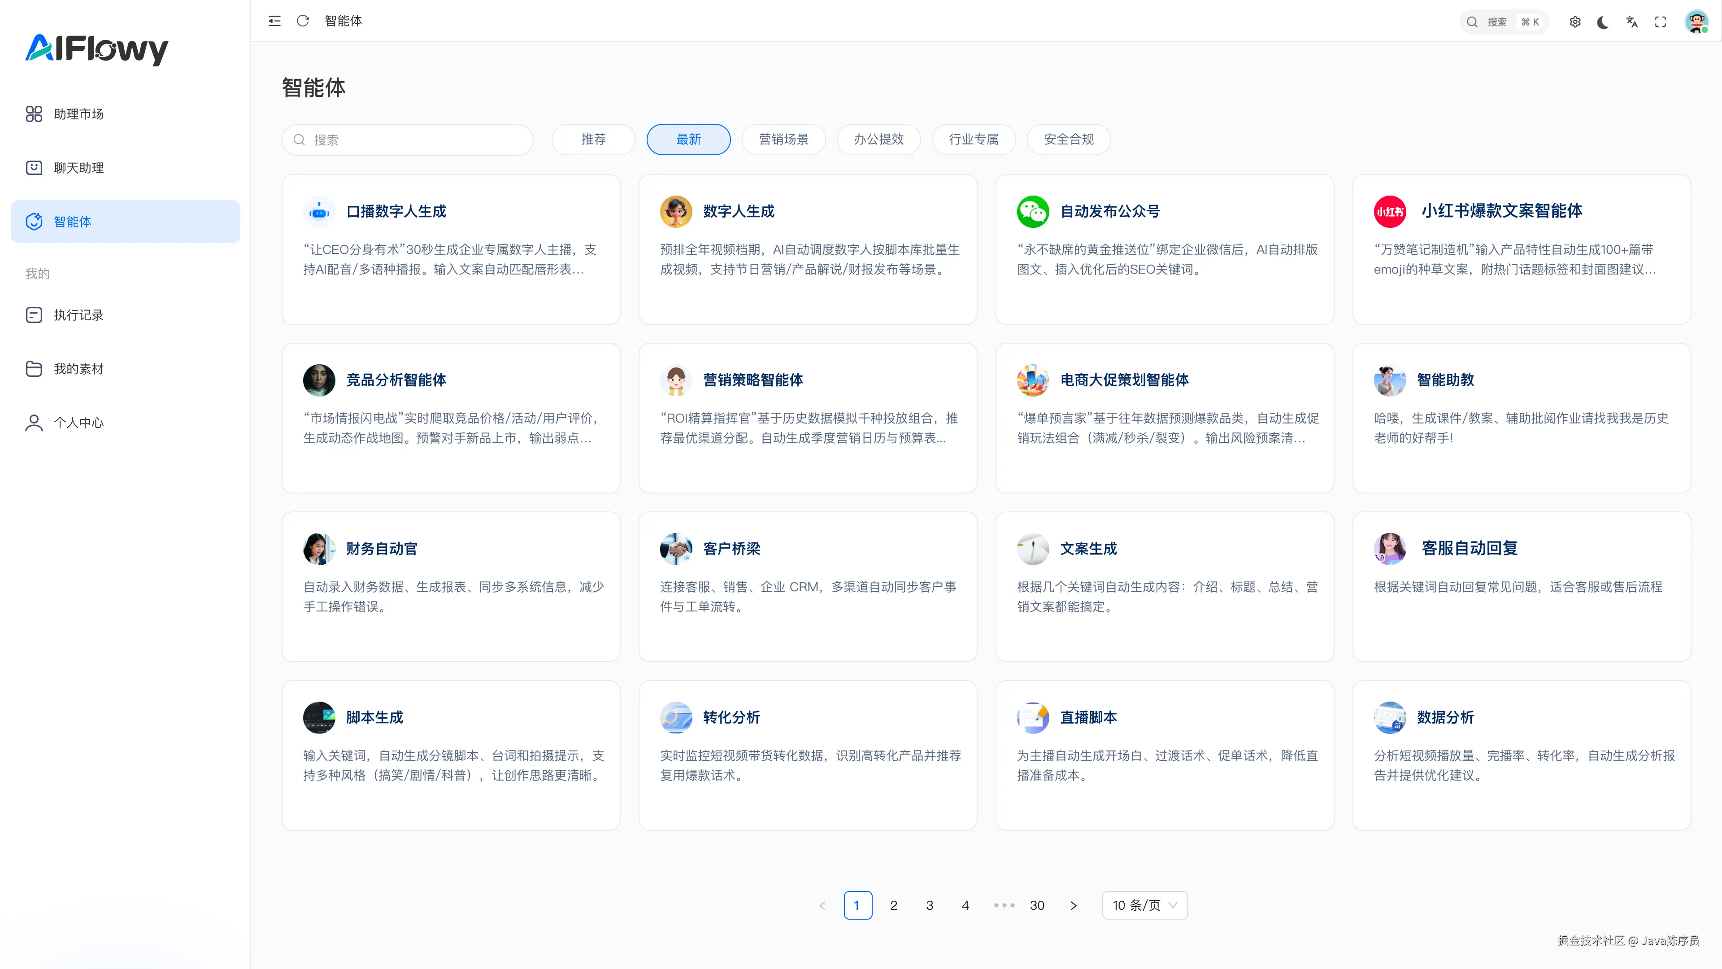Click 小红书 red logo icon
Image resolution: width=1722 pixels, height=969 pixels.
click(1390, 211)
